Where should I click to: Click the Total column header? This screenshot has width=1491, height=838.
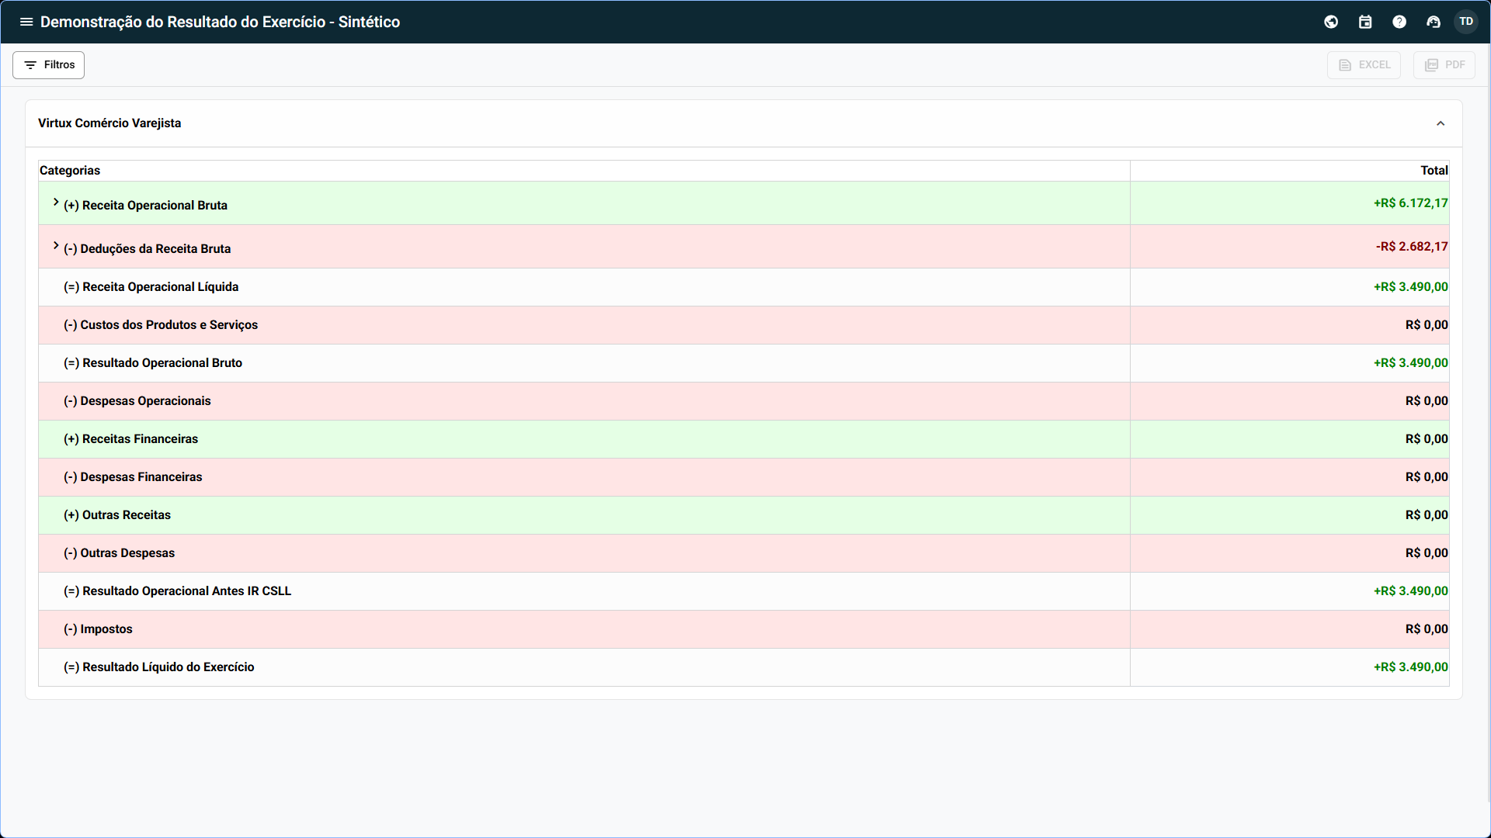point(1434,171)
